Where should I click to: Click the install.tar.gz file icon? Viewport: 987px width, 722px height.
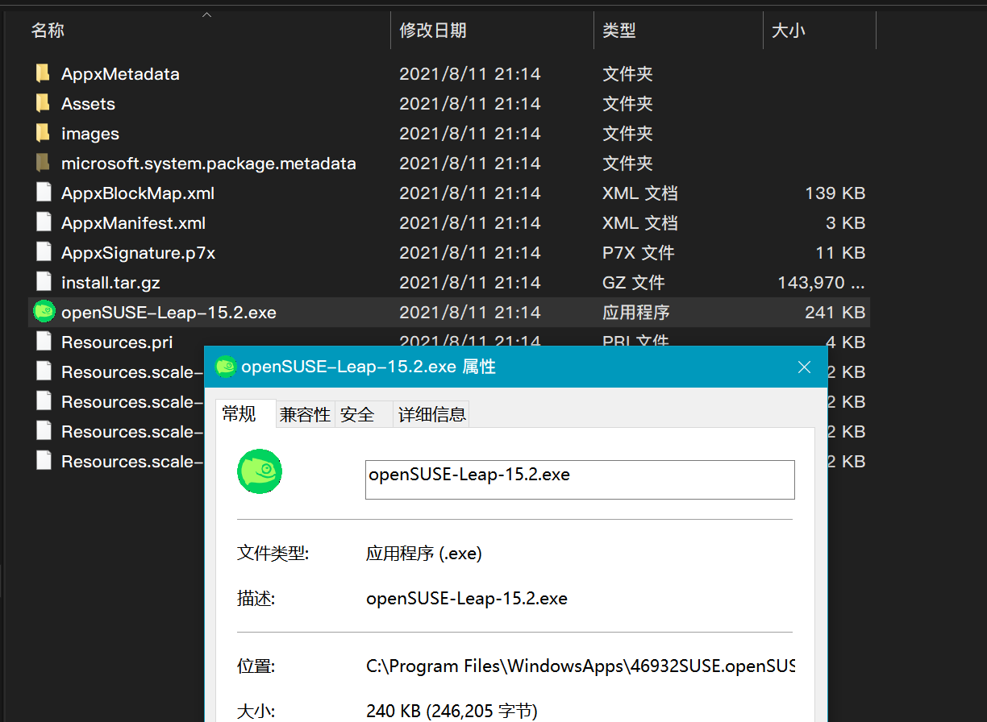[x=44, y=283]
